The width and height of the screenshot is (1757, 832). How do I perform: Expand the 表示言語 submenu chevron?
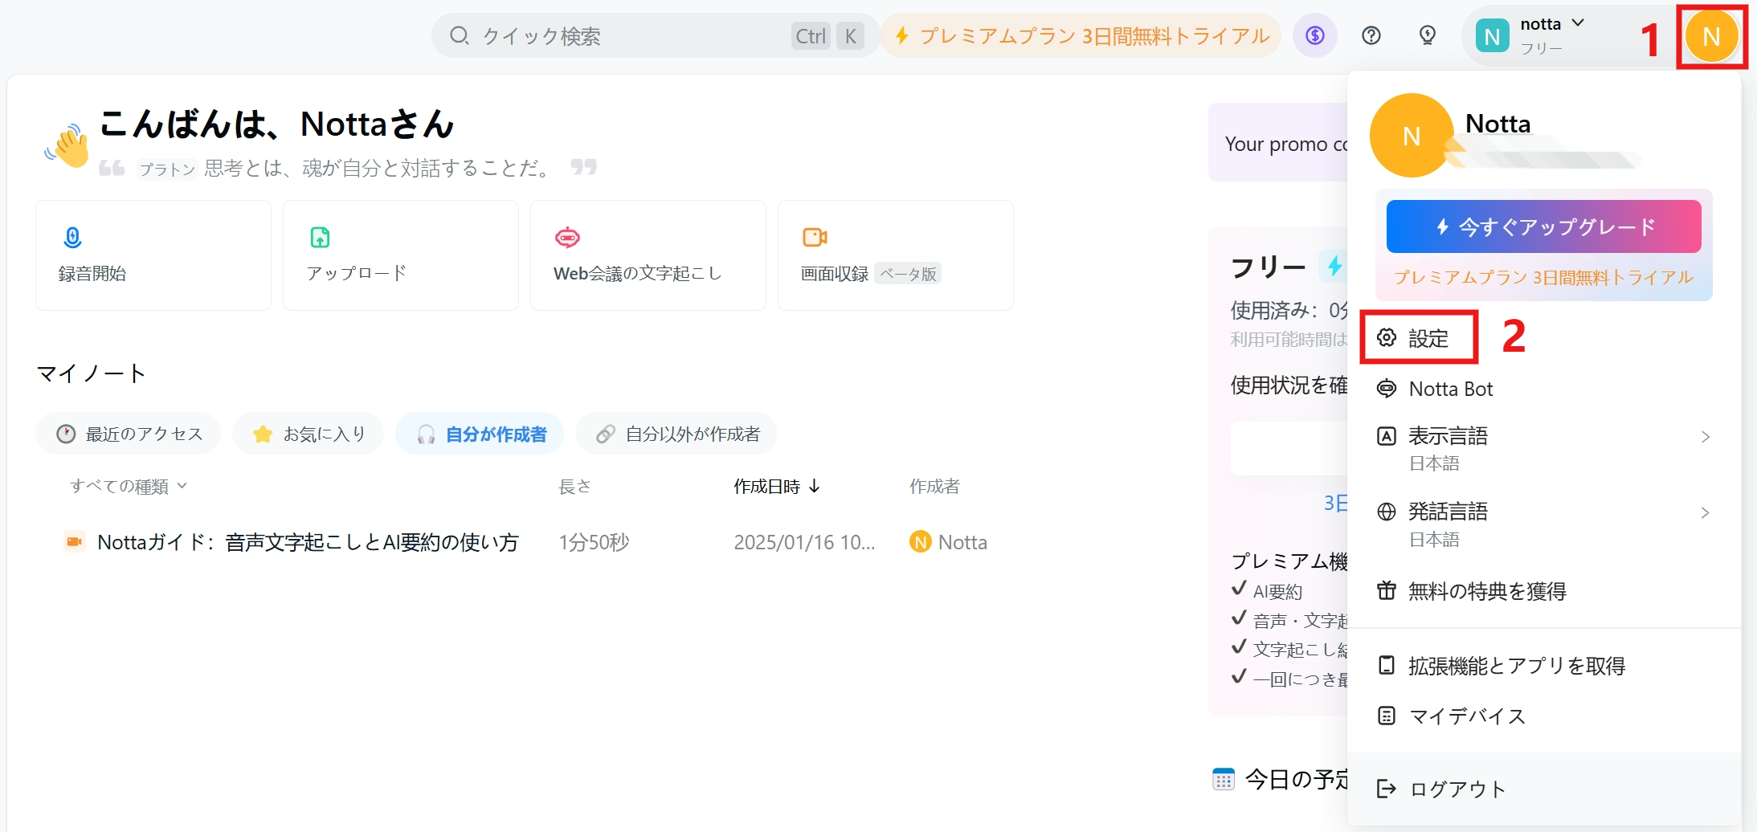tap(1705, 437)
